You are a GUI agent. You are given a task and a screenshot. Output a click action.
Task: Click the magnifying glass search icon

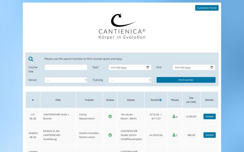31,59
